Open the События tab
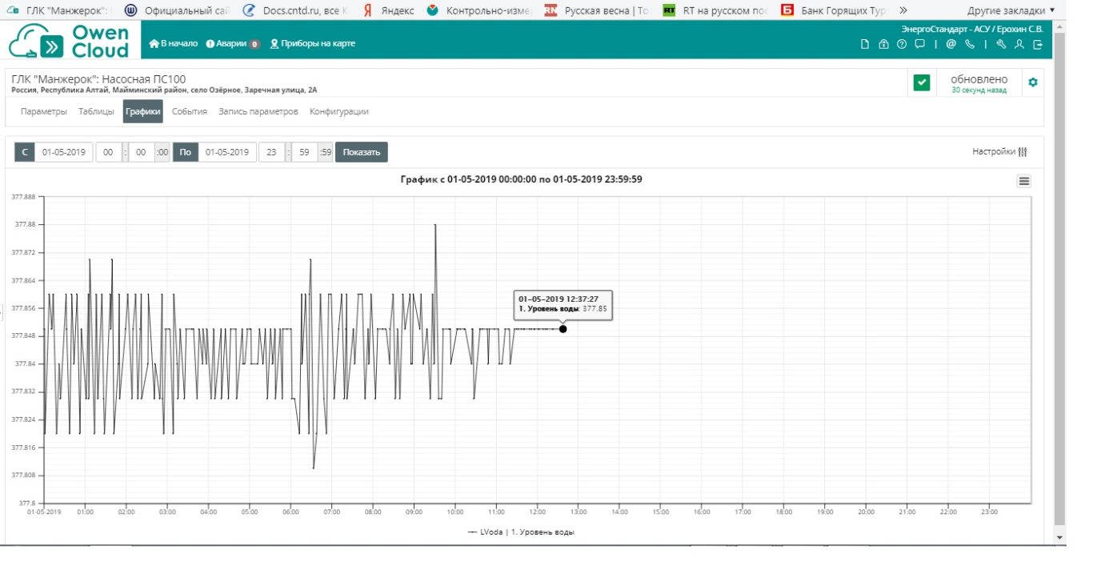This screenshot has height=562, width=1093. (x=190, y=112)
